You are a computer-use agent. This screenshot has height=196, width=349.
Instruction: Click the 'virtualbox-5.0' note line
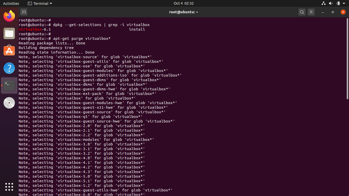[x=82, y=176]
